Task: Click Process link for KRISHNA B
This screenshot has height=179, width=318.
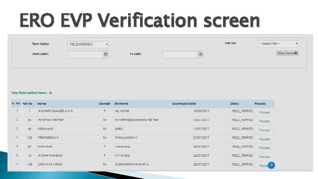Action: click(265, 130)
